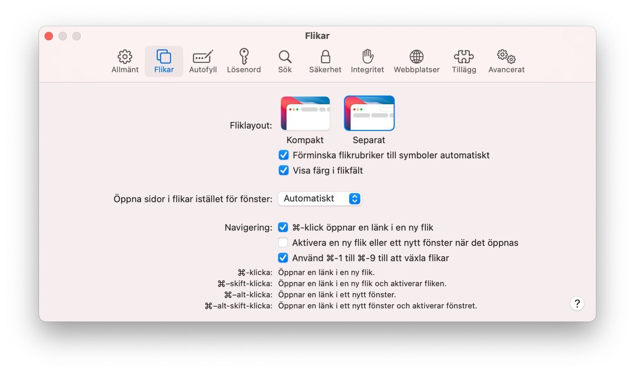
Task: Close the Flikar preferences window
Action: click(49, 36)
